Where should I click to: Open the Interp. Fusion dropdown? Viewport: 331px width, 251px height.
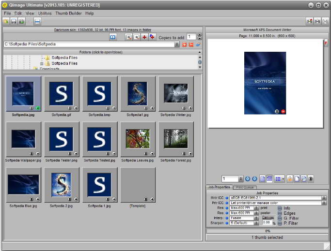point(256,218)
